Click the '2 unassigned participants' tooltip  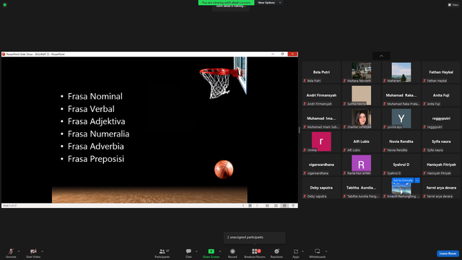(255, 238)
